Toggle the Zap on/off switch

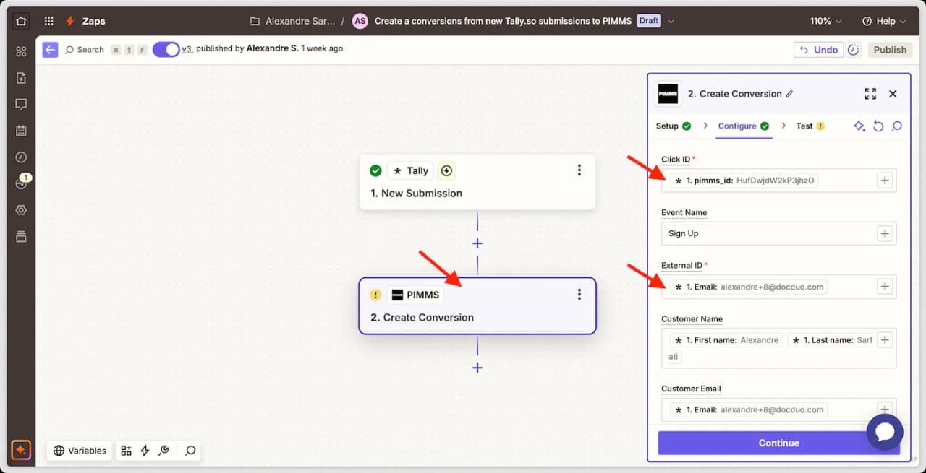166,49
